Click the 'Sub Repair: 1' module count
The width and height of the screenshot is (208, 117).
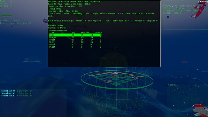96,21
